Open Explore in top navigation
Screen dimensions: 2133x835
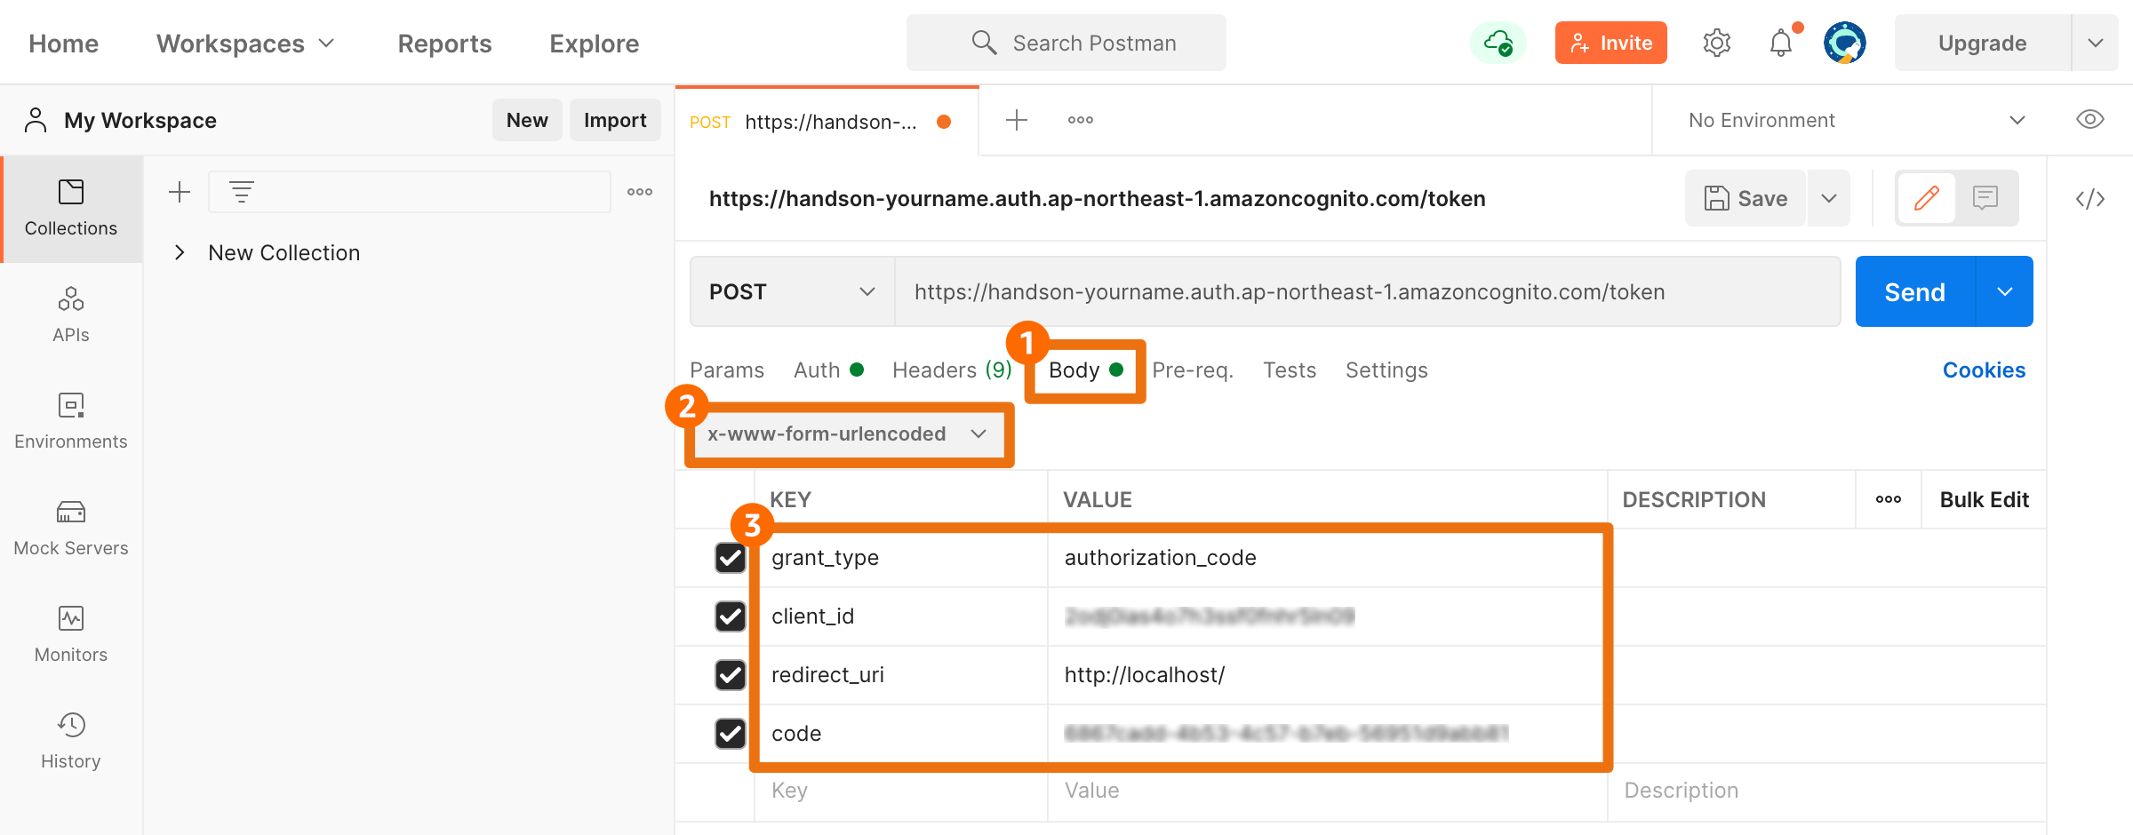594,44
